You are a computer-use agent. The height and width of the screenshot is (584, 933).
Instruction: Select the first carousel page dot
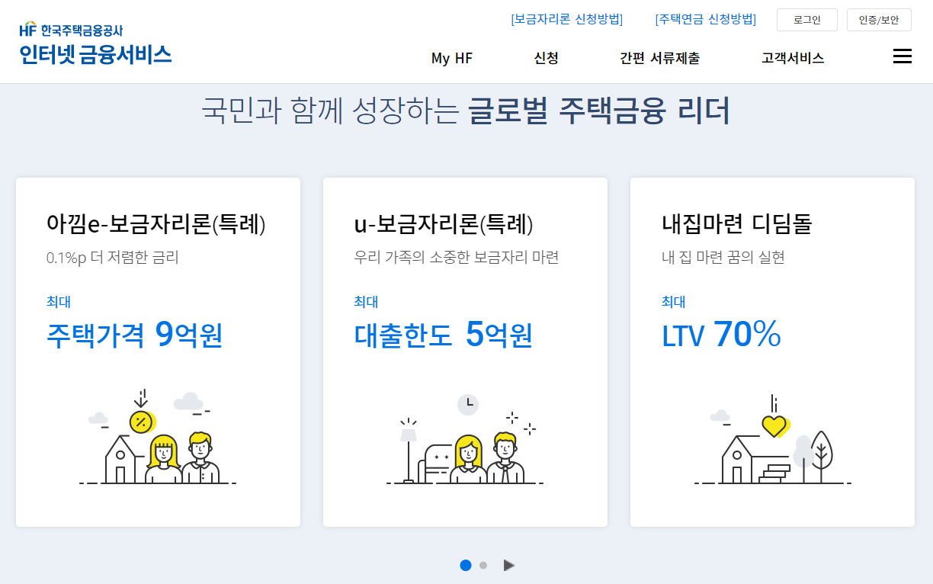(466, 565)
